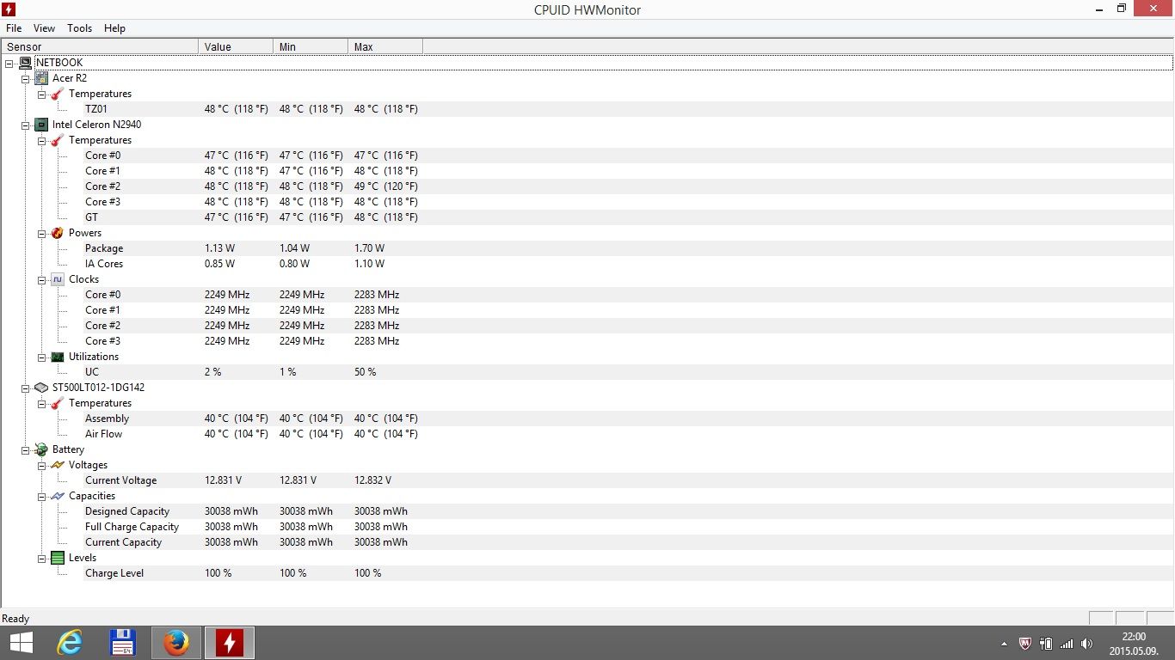Click the 12.832 V max voltage value
1175x660 pixels.
(372, 480)
